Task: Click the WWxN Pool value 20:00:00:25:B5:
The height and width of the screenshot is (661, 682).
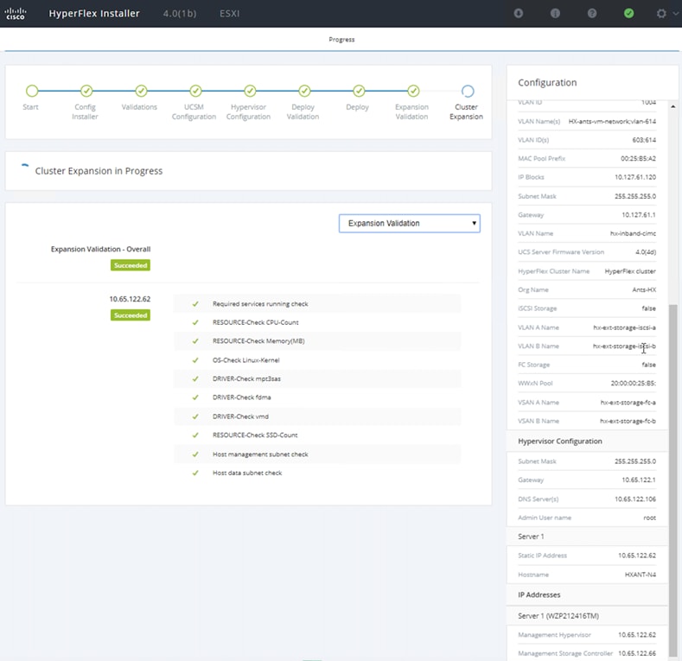Action: 634,384
